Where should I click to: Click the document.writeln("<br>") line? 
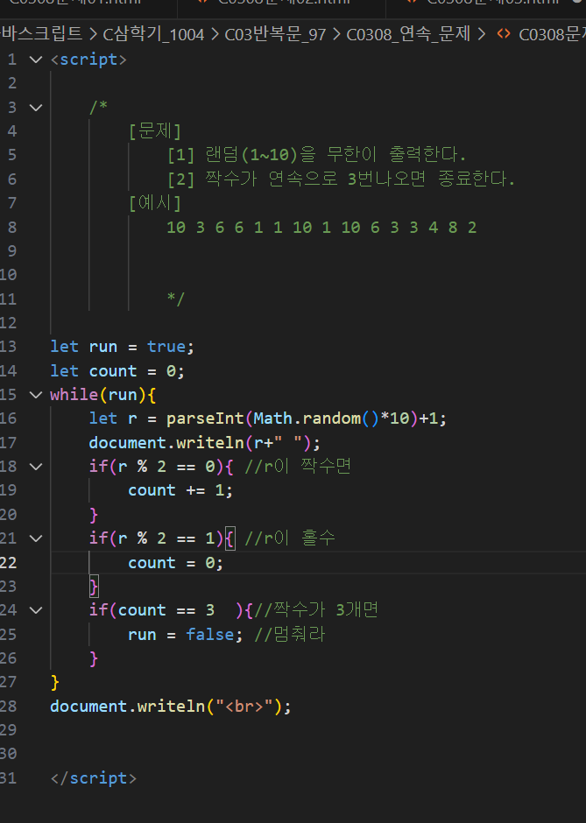[171, 707]
